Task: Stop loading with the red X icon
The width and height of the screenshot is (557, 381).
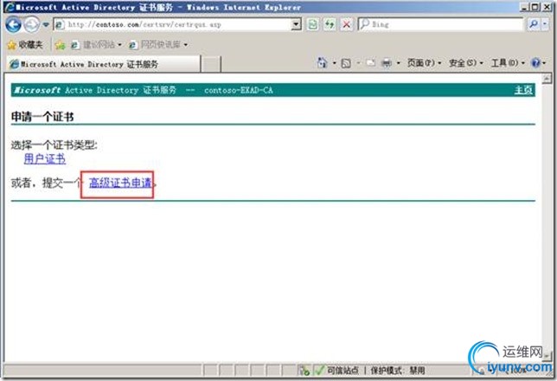Action: click(347, 24)
